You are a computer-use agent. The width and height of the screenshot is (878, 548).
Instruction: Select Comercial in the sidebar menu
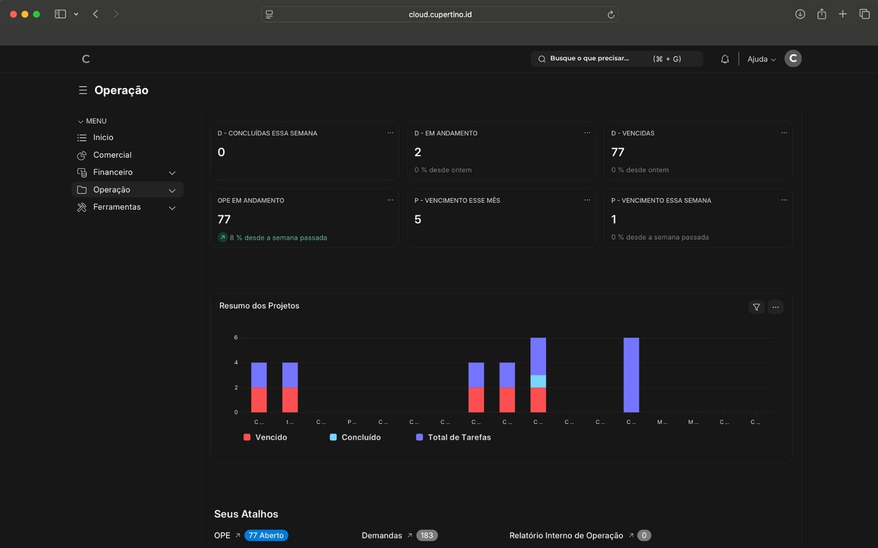click(x=112, y=155)
